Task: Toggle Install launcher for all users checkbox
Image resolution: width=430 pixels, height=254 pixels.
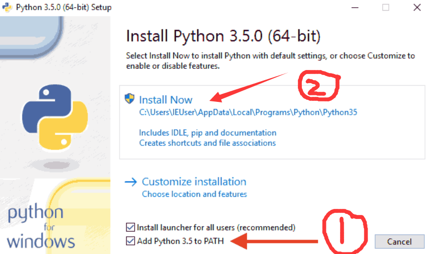Action: [x=130, y=227]
